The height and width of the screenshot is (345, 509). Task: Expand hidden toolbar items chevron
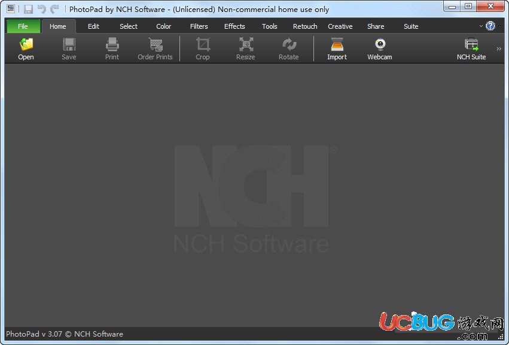pos(499,49)
